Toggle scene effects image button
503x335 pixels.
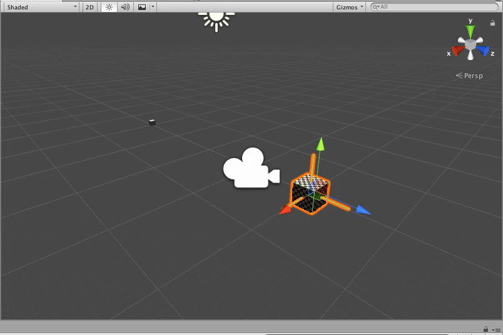[x=142, y=7]
